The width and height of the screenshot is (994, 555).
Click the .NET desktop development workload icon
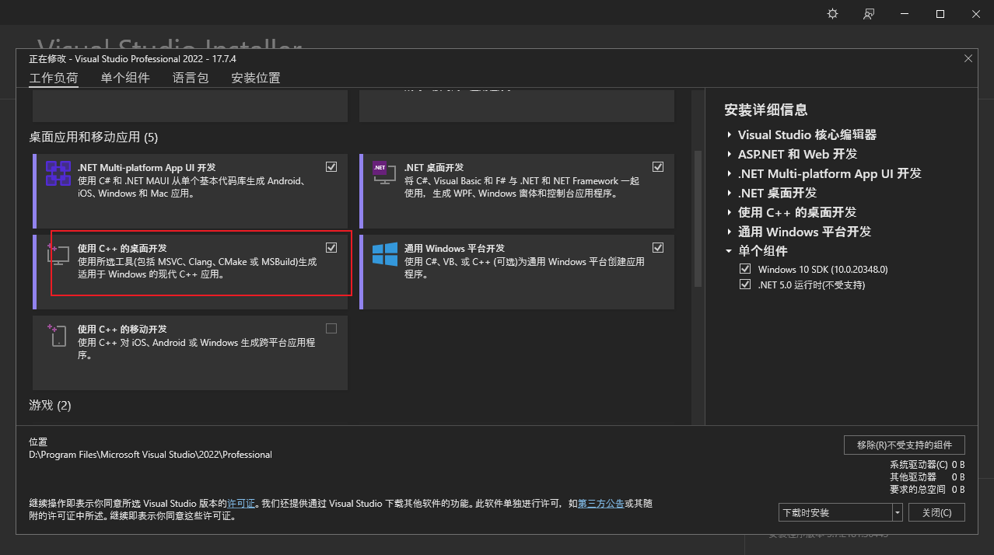380,173
